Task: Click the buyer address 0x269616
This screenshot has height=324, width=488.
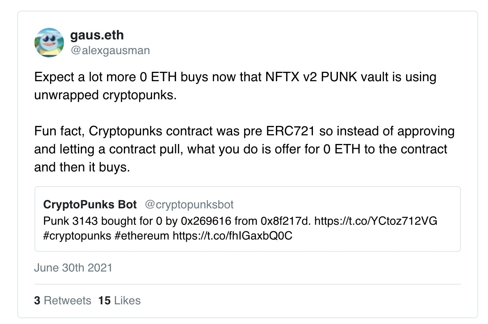Action: [x=206, y=221]
